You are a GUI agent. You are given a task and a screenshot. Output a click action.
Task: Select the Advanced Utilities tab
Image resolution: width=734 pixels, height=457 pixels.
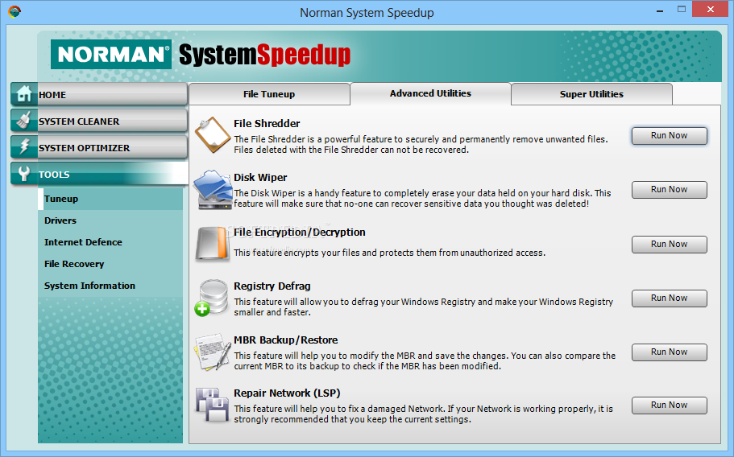tap(430, 93)
